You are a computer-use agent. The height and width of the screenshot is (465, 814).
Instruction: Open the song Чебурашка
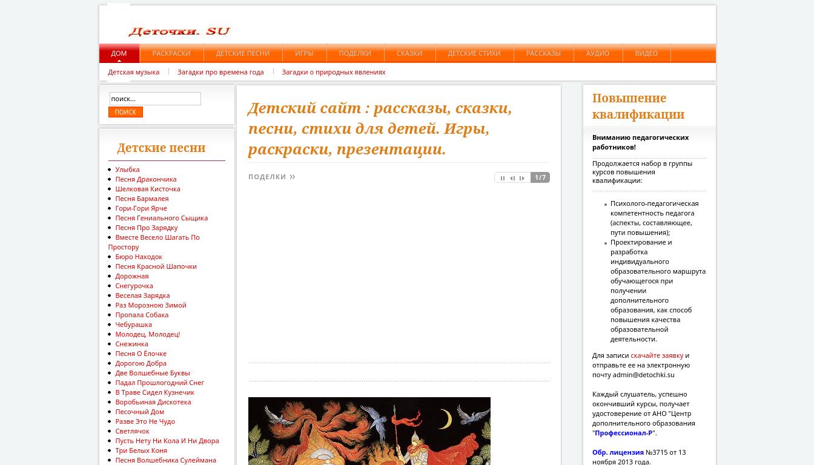[133, 325]
